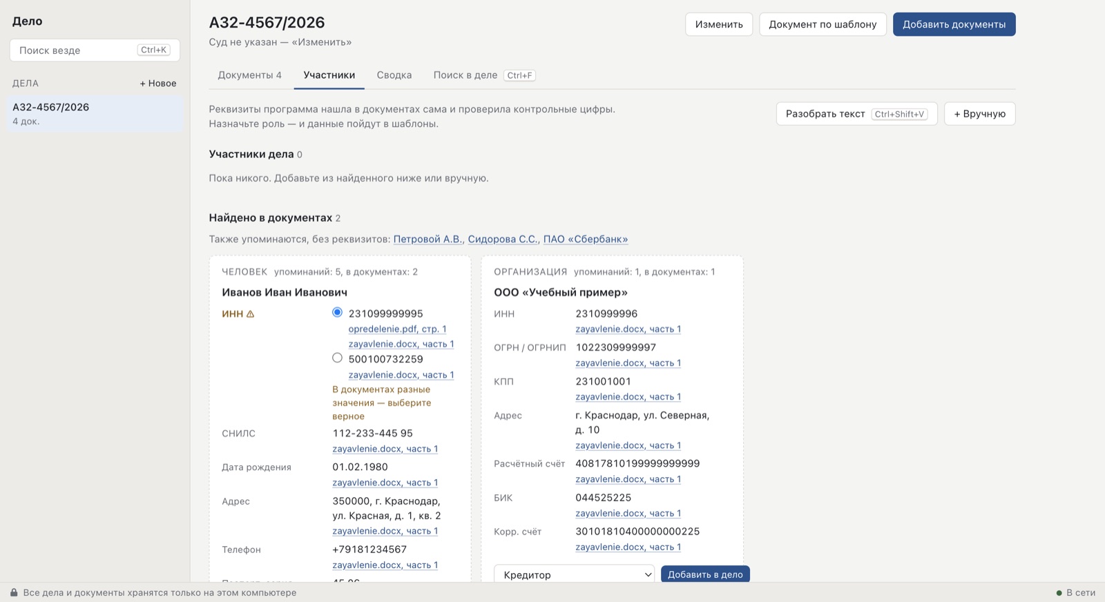
Task: Click Добавить в дело button
Action: [x=705, y=574]
